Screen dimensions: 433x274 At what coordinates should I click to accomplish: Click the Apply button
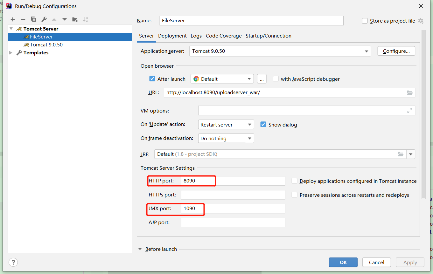pyautogui.click(x=410, y=262)
